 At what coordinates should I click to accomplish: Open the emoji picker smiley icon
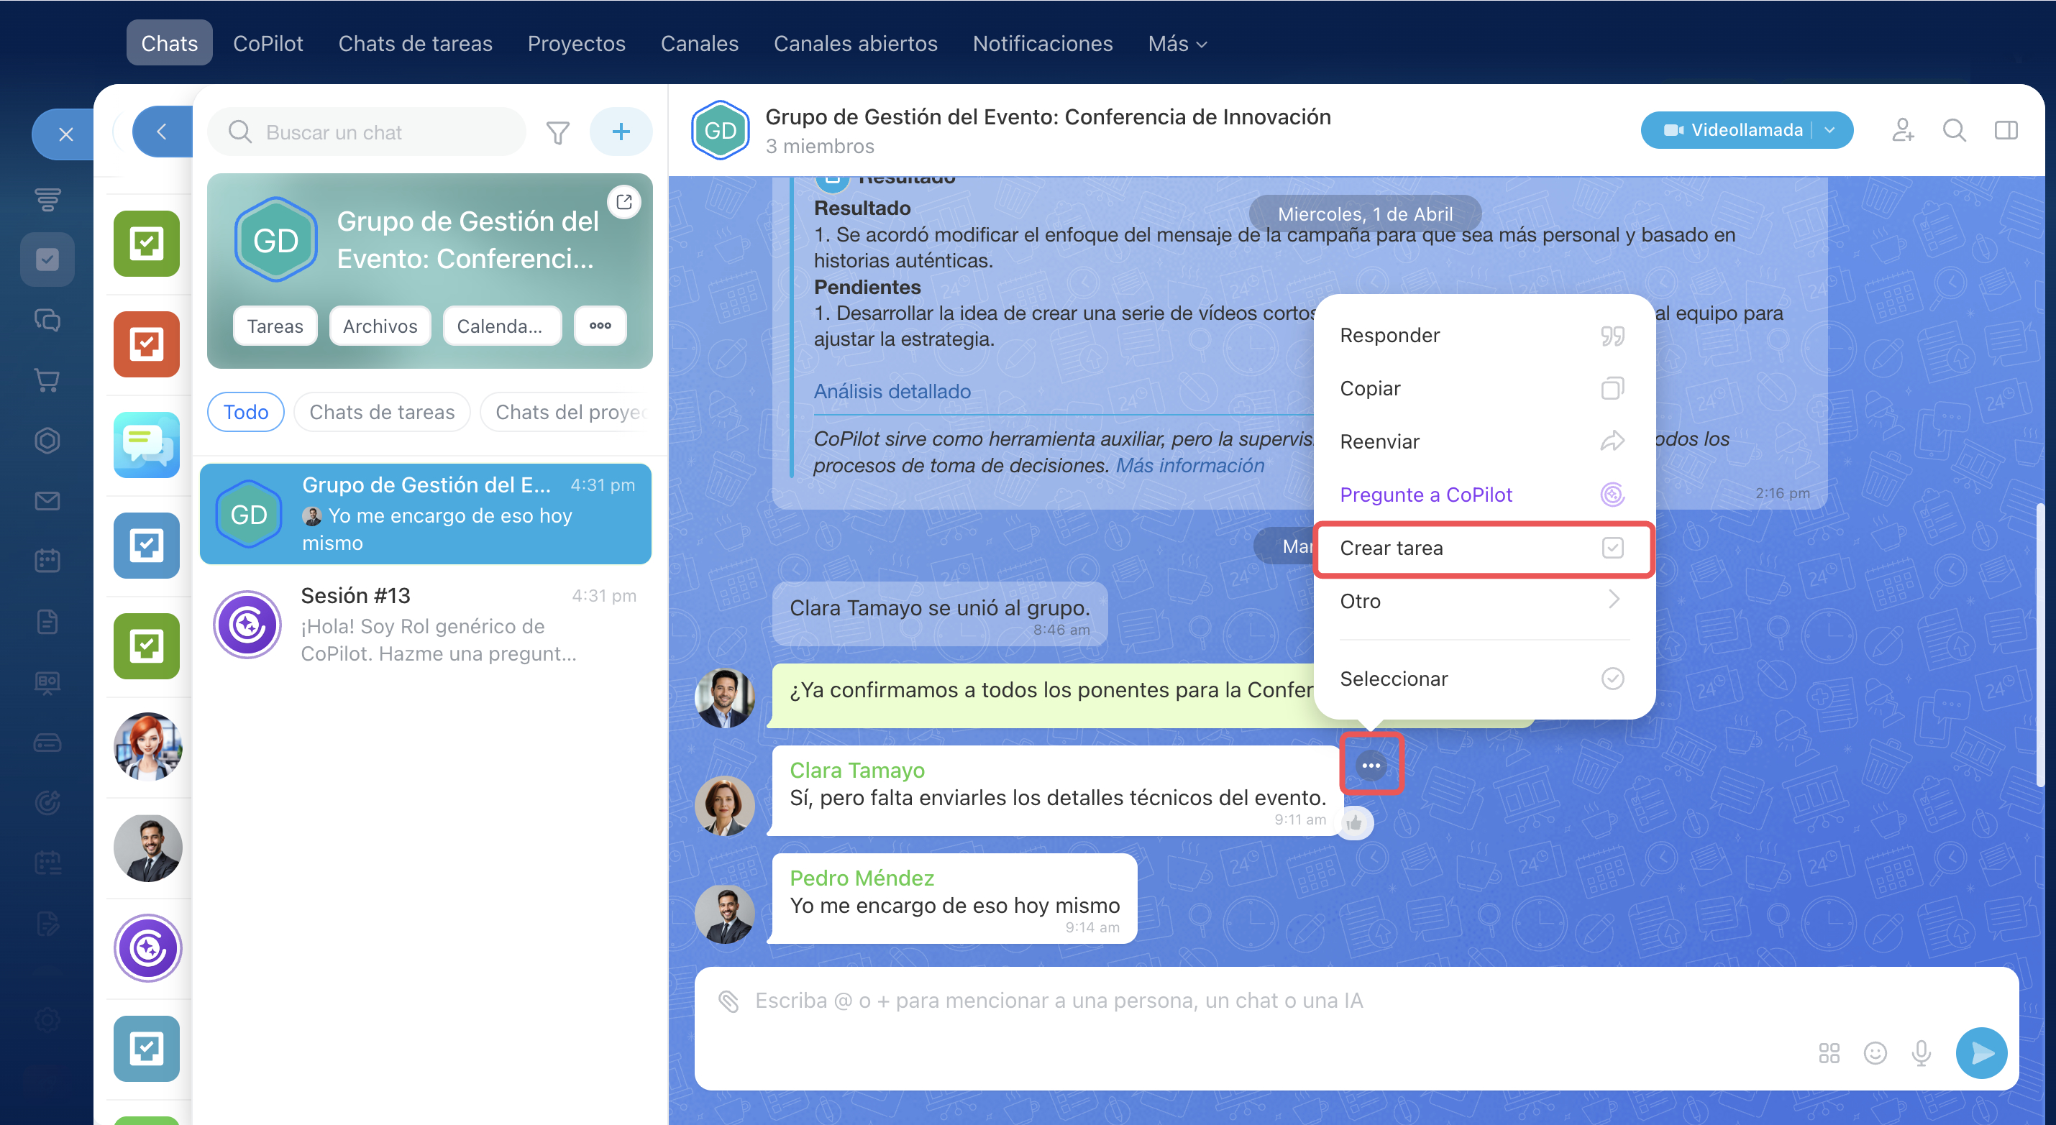[x=1875, y=1053]
